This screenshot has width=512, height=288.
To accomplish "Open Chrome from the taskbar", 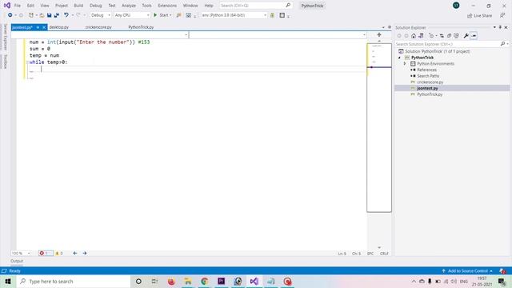I will pyautogui.click(x=205, y=281).
